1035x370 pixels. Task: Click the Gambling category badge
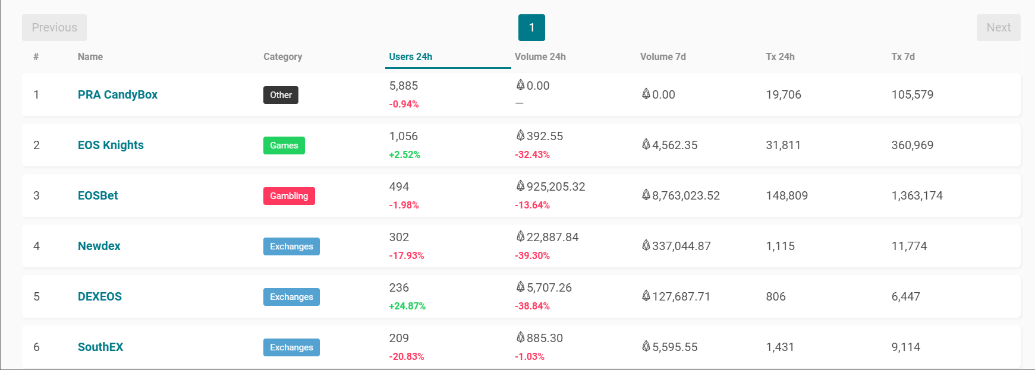click(x=289, y=196)
